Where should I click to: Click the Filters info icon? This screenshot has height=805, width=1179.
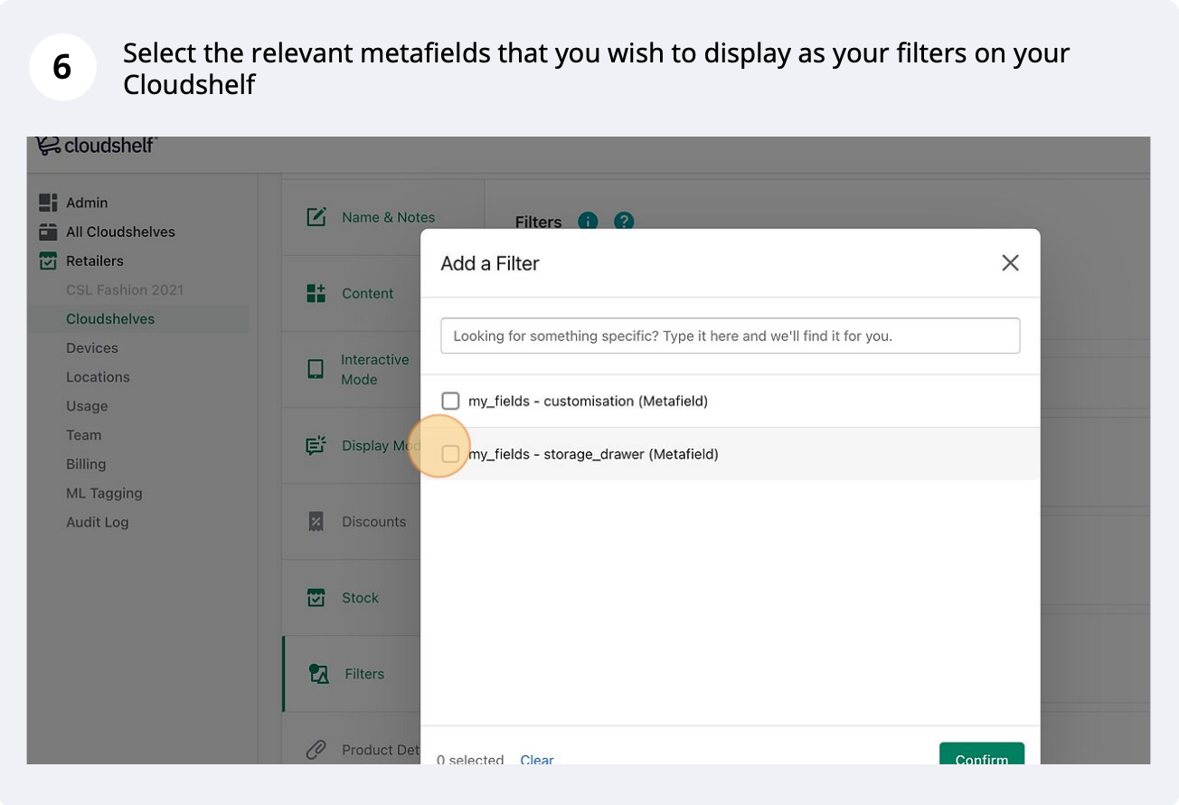(588, 222)
